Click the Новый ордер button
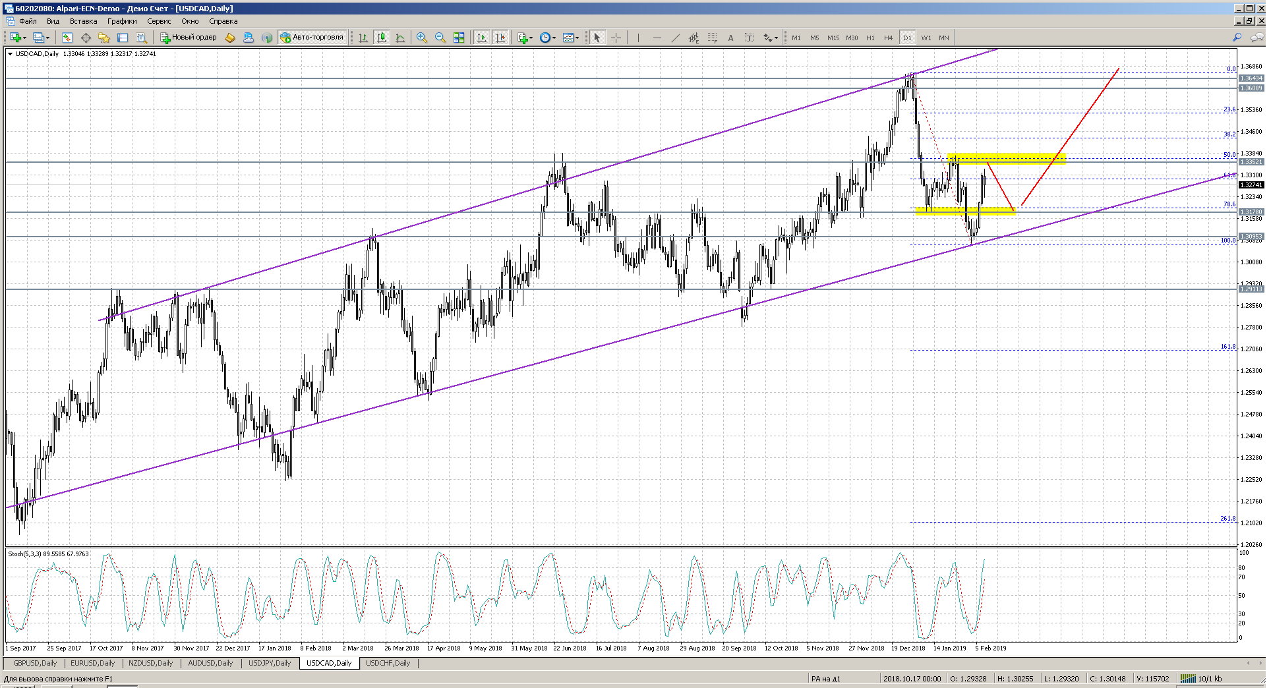The width and height of the screenshot is (1271, 688). (188, 38)
